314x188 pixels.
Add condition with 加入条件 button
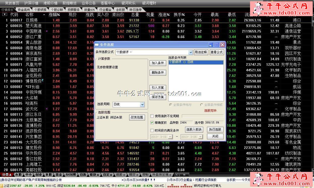pyautogui.click(x=158, y=63)
